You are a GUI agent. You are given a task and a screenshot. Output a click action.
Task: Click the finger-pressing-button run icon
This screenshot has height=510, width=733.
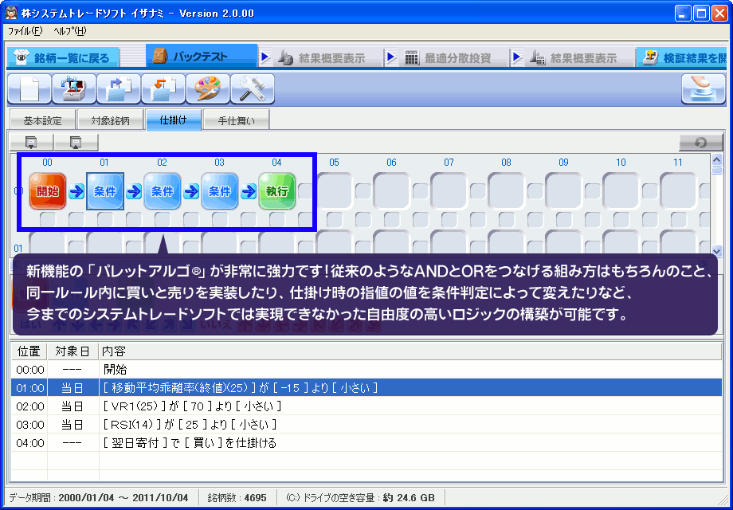click(x=703, y=88)
